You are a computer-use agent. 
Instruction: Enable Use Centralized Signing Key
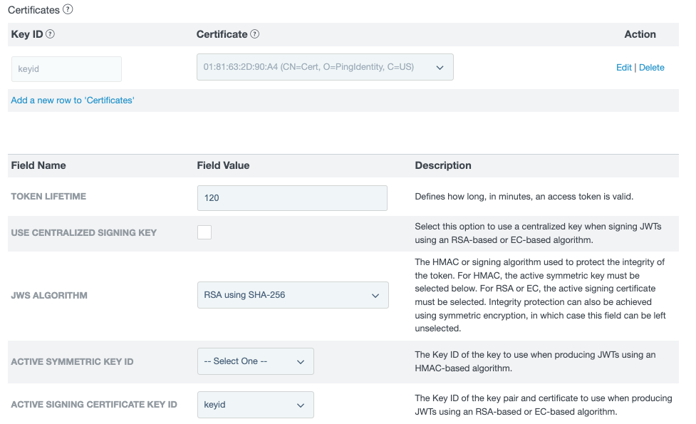204,232
